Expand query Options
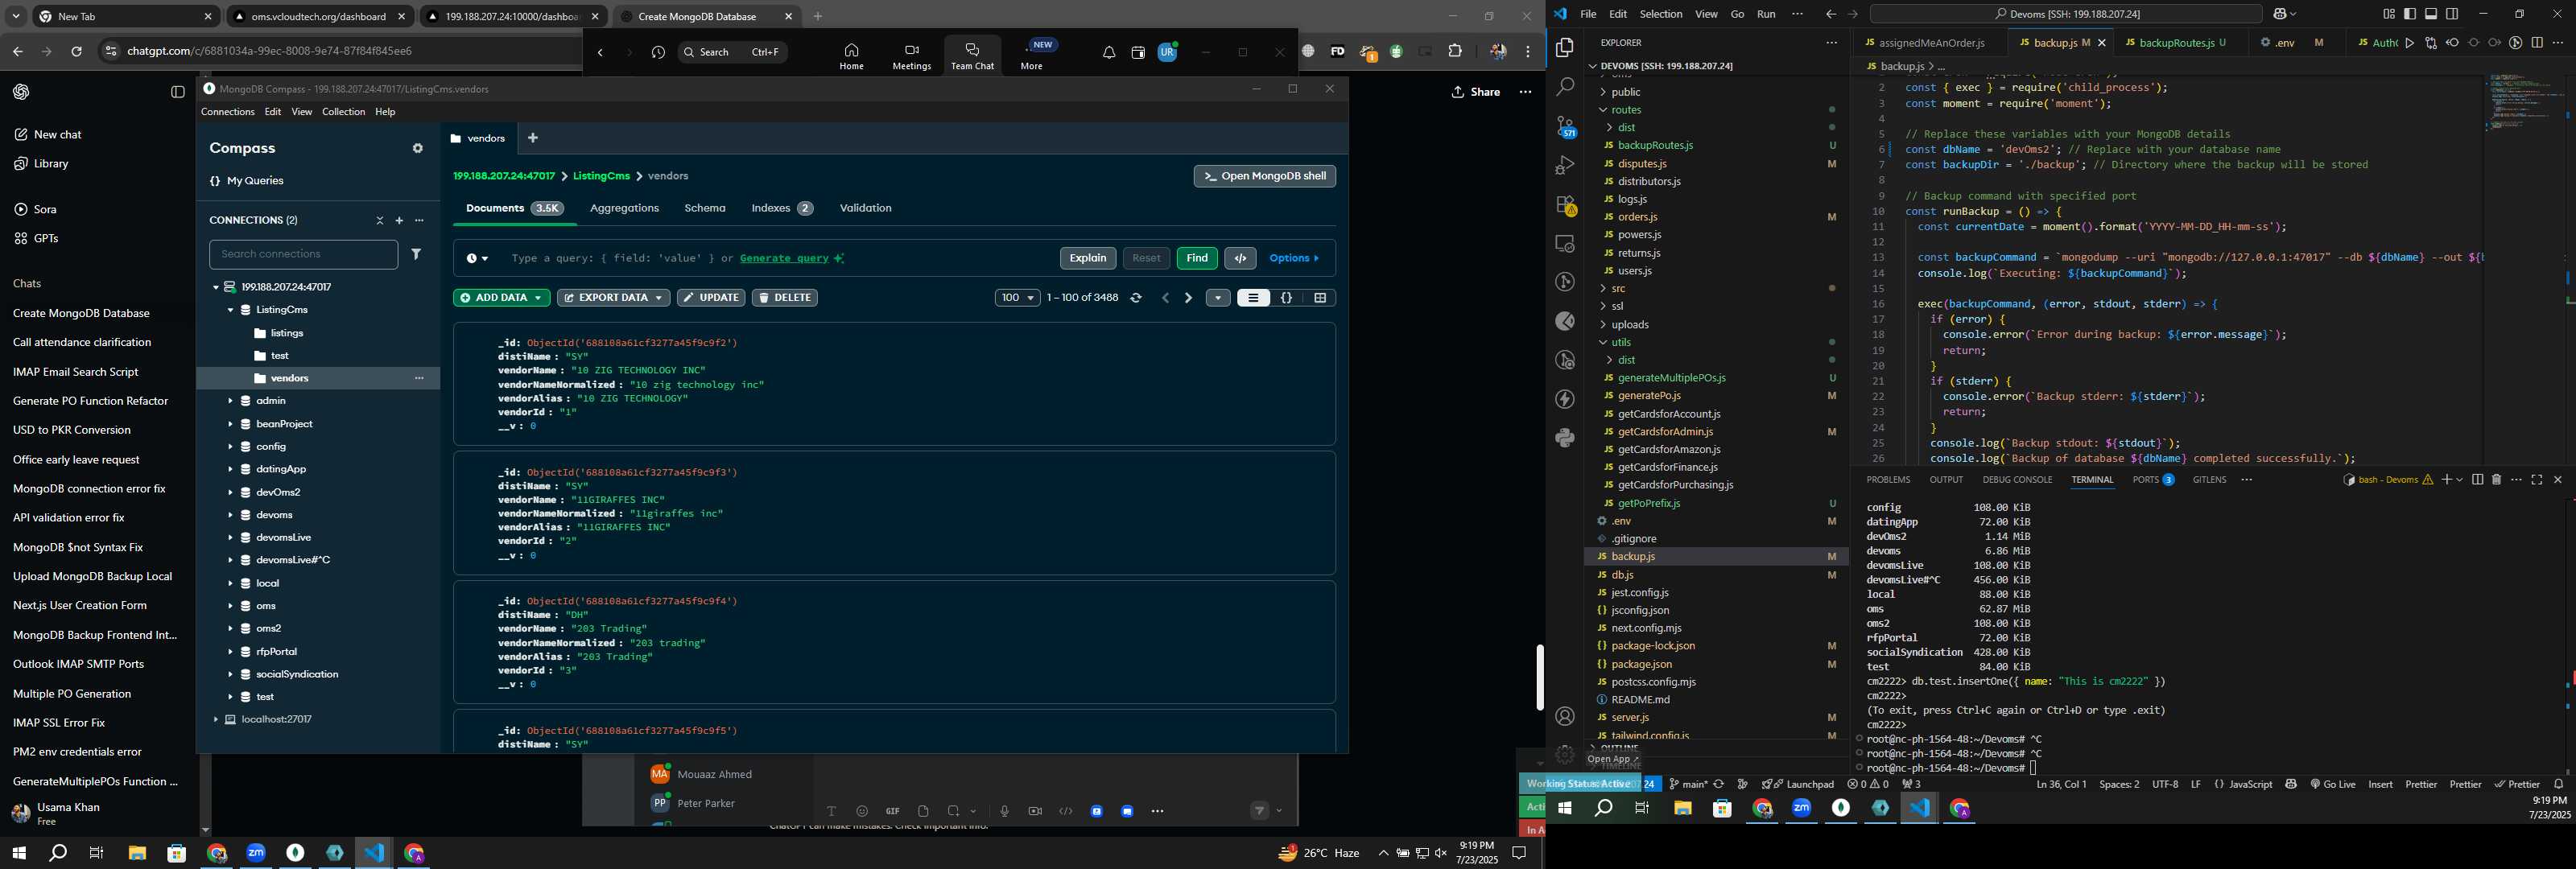The width and height of the screenshot is (2576, 869). point(1295,258)
